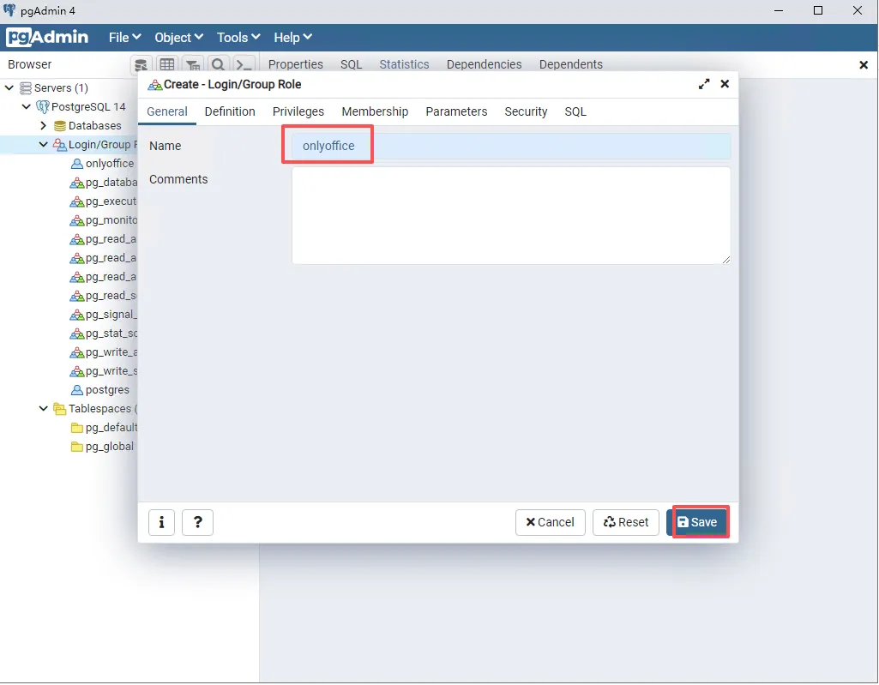The image size is (879, 685).
Task: Select pg_default tablespace folder
Action: 111,427
